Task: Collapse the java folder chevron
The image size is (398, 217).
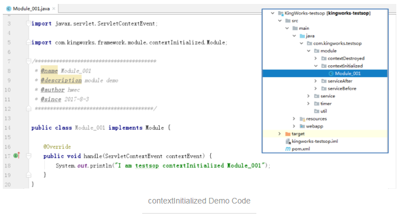Action: (294, 36)
